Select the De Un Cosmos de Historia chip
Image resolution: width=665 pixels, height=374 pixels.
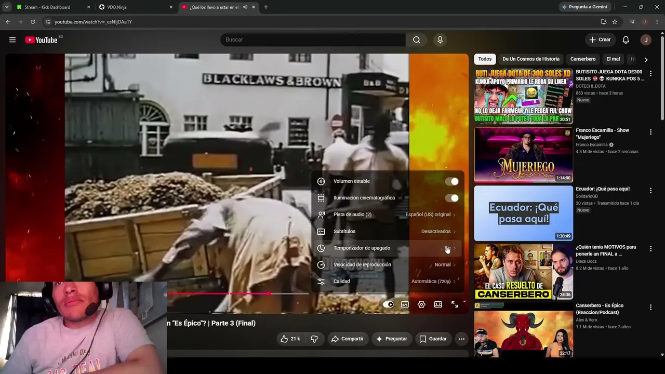(x=531, y=59)
